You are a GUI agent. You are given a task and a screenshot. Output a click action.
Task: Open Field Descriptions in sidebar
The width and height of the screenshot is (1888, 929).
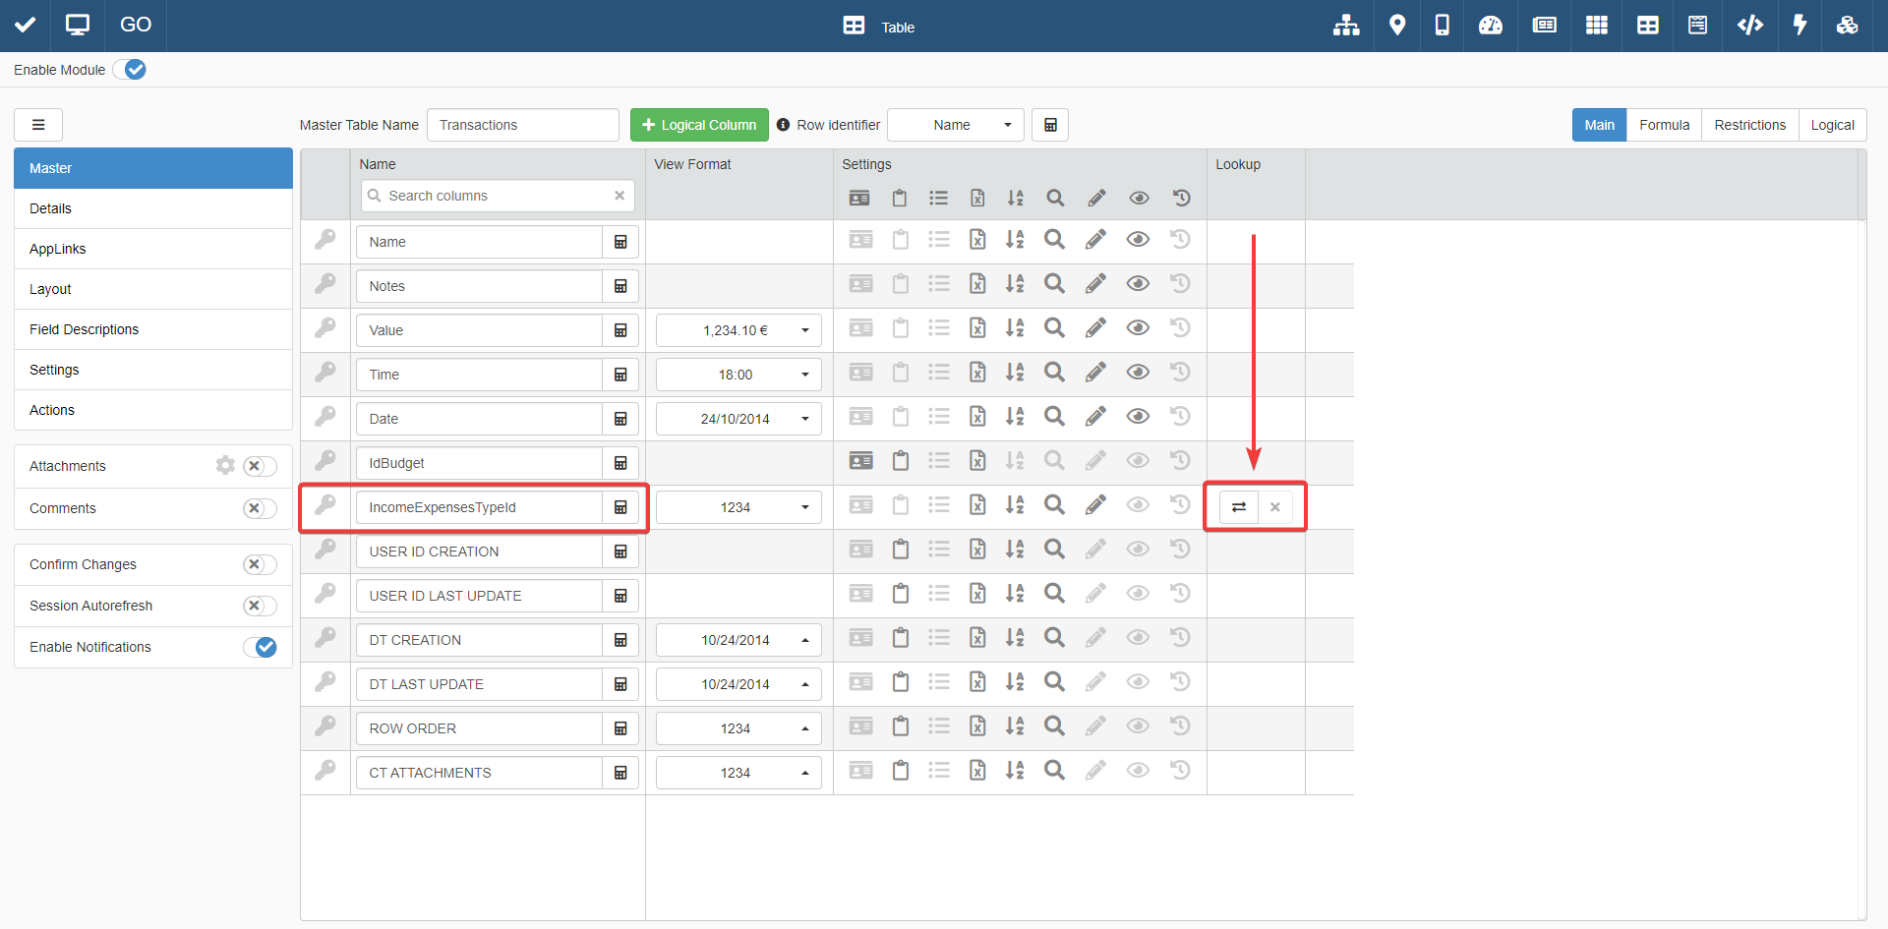click(84, 329)
